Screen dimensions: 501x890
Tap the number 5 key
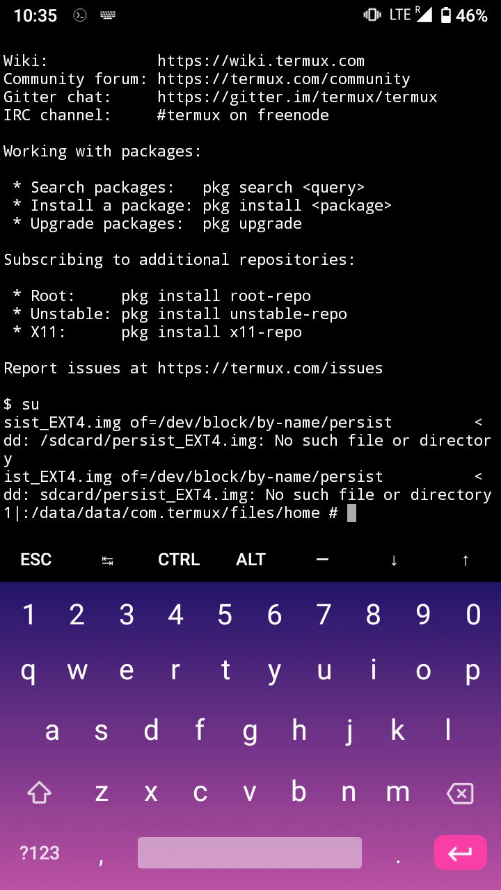pos(225,615)
